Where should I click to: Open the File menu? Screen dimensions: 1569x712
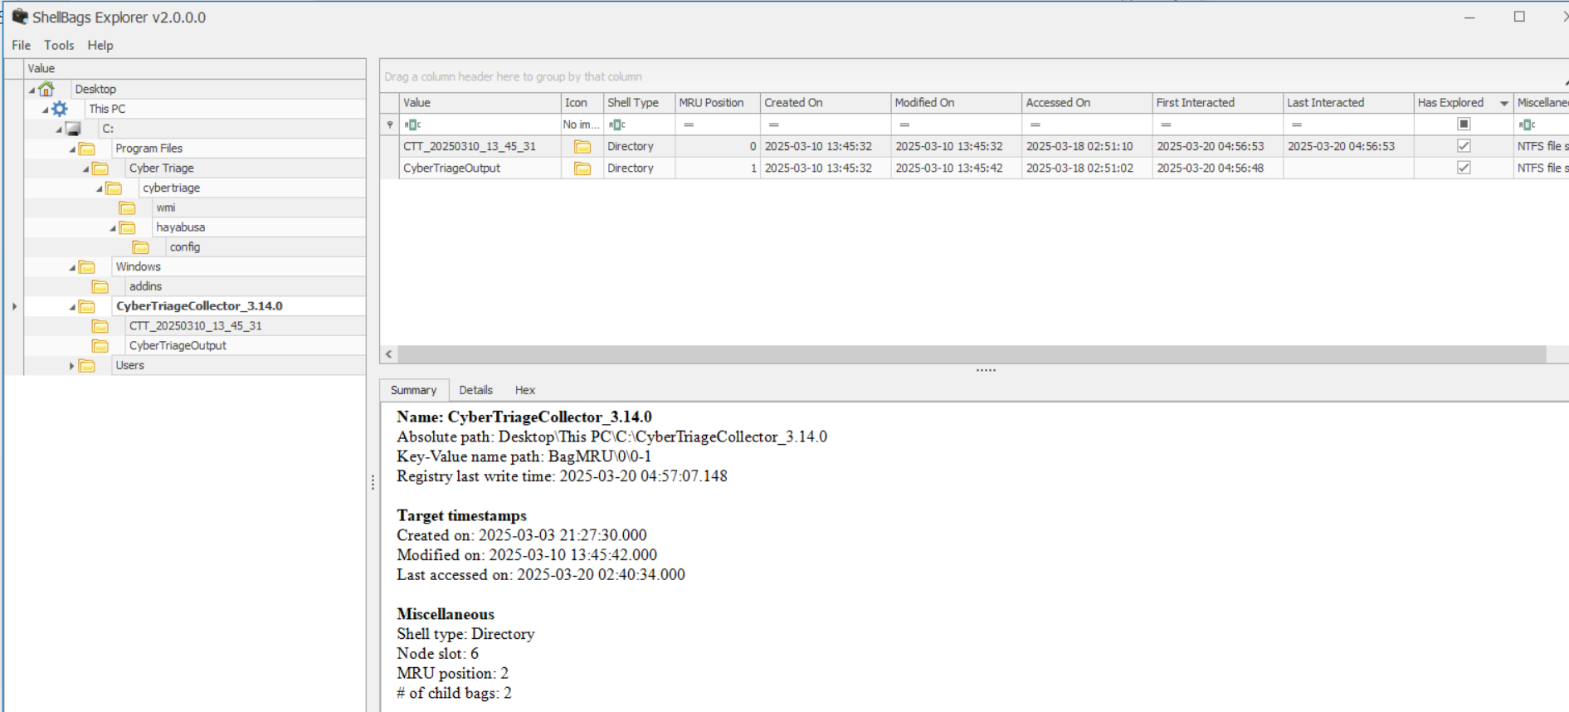(x=21, y=45)
